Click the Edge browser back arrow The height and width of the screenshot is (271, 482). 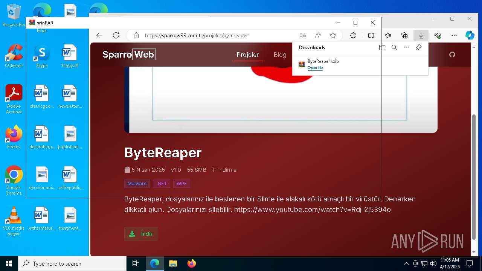point(99,35)
